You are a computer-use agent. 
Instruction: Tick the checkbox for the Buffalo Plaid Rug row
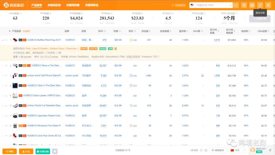(6, 40)
